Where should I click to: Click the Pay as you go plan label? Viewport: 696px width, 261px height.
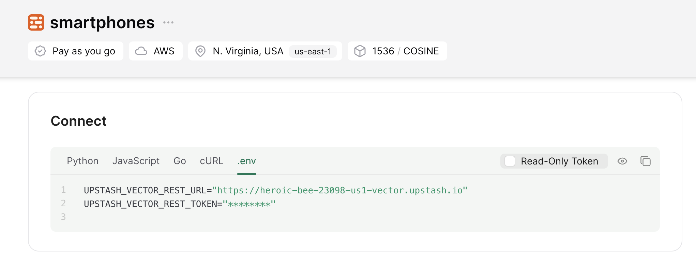click(x=84, y=51)
